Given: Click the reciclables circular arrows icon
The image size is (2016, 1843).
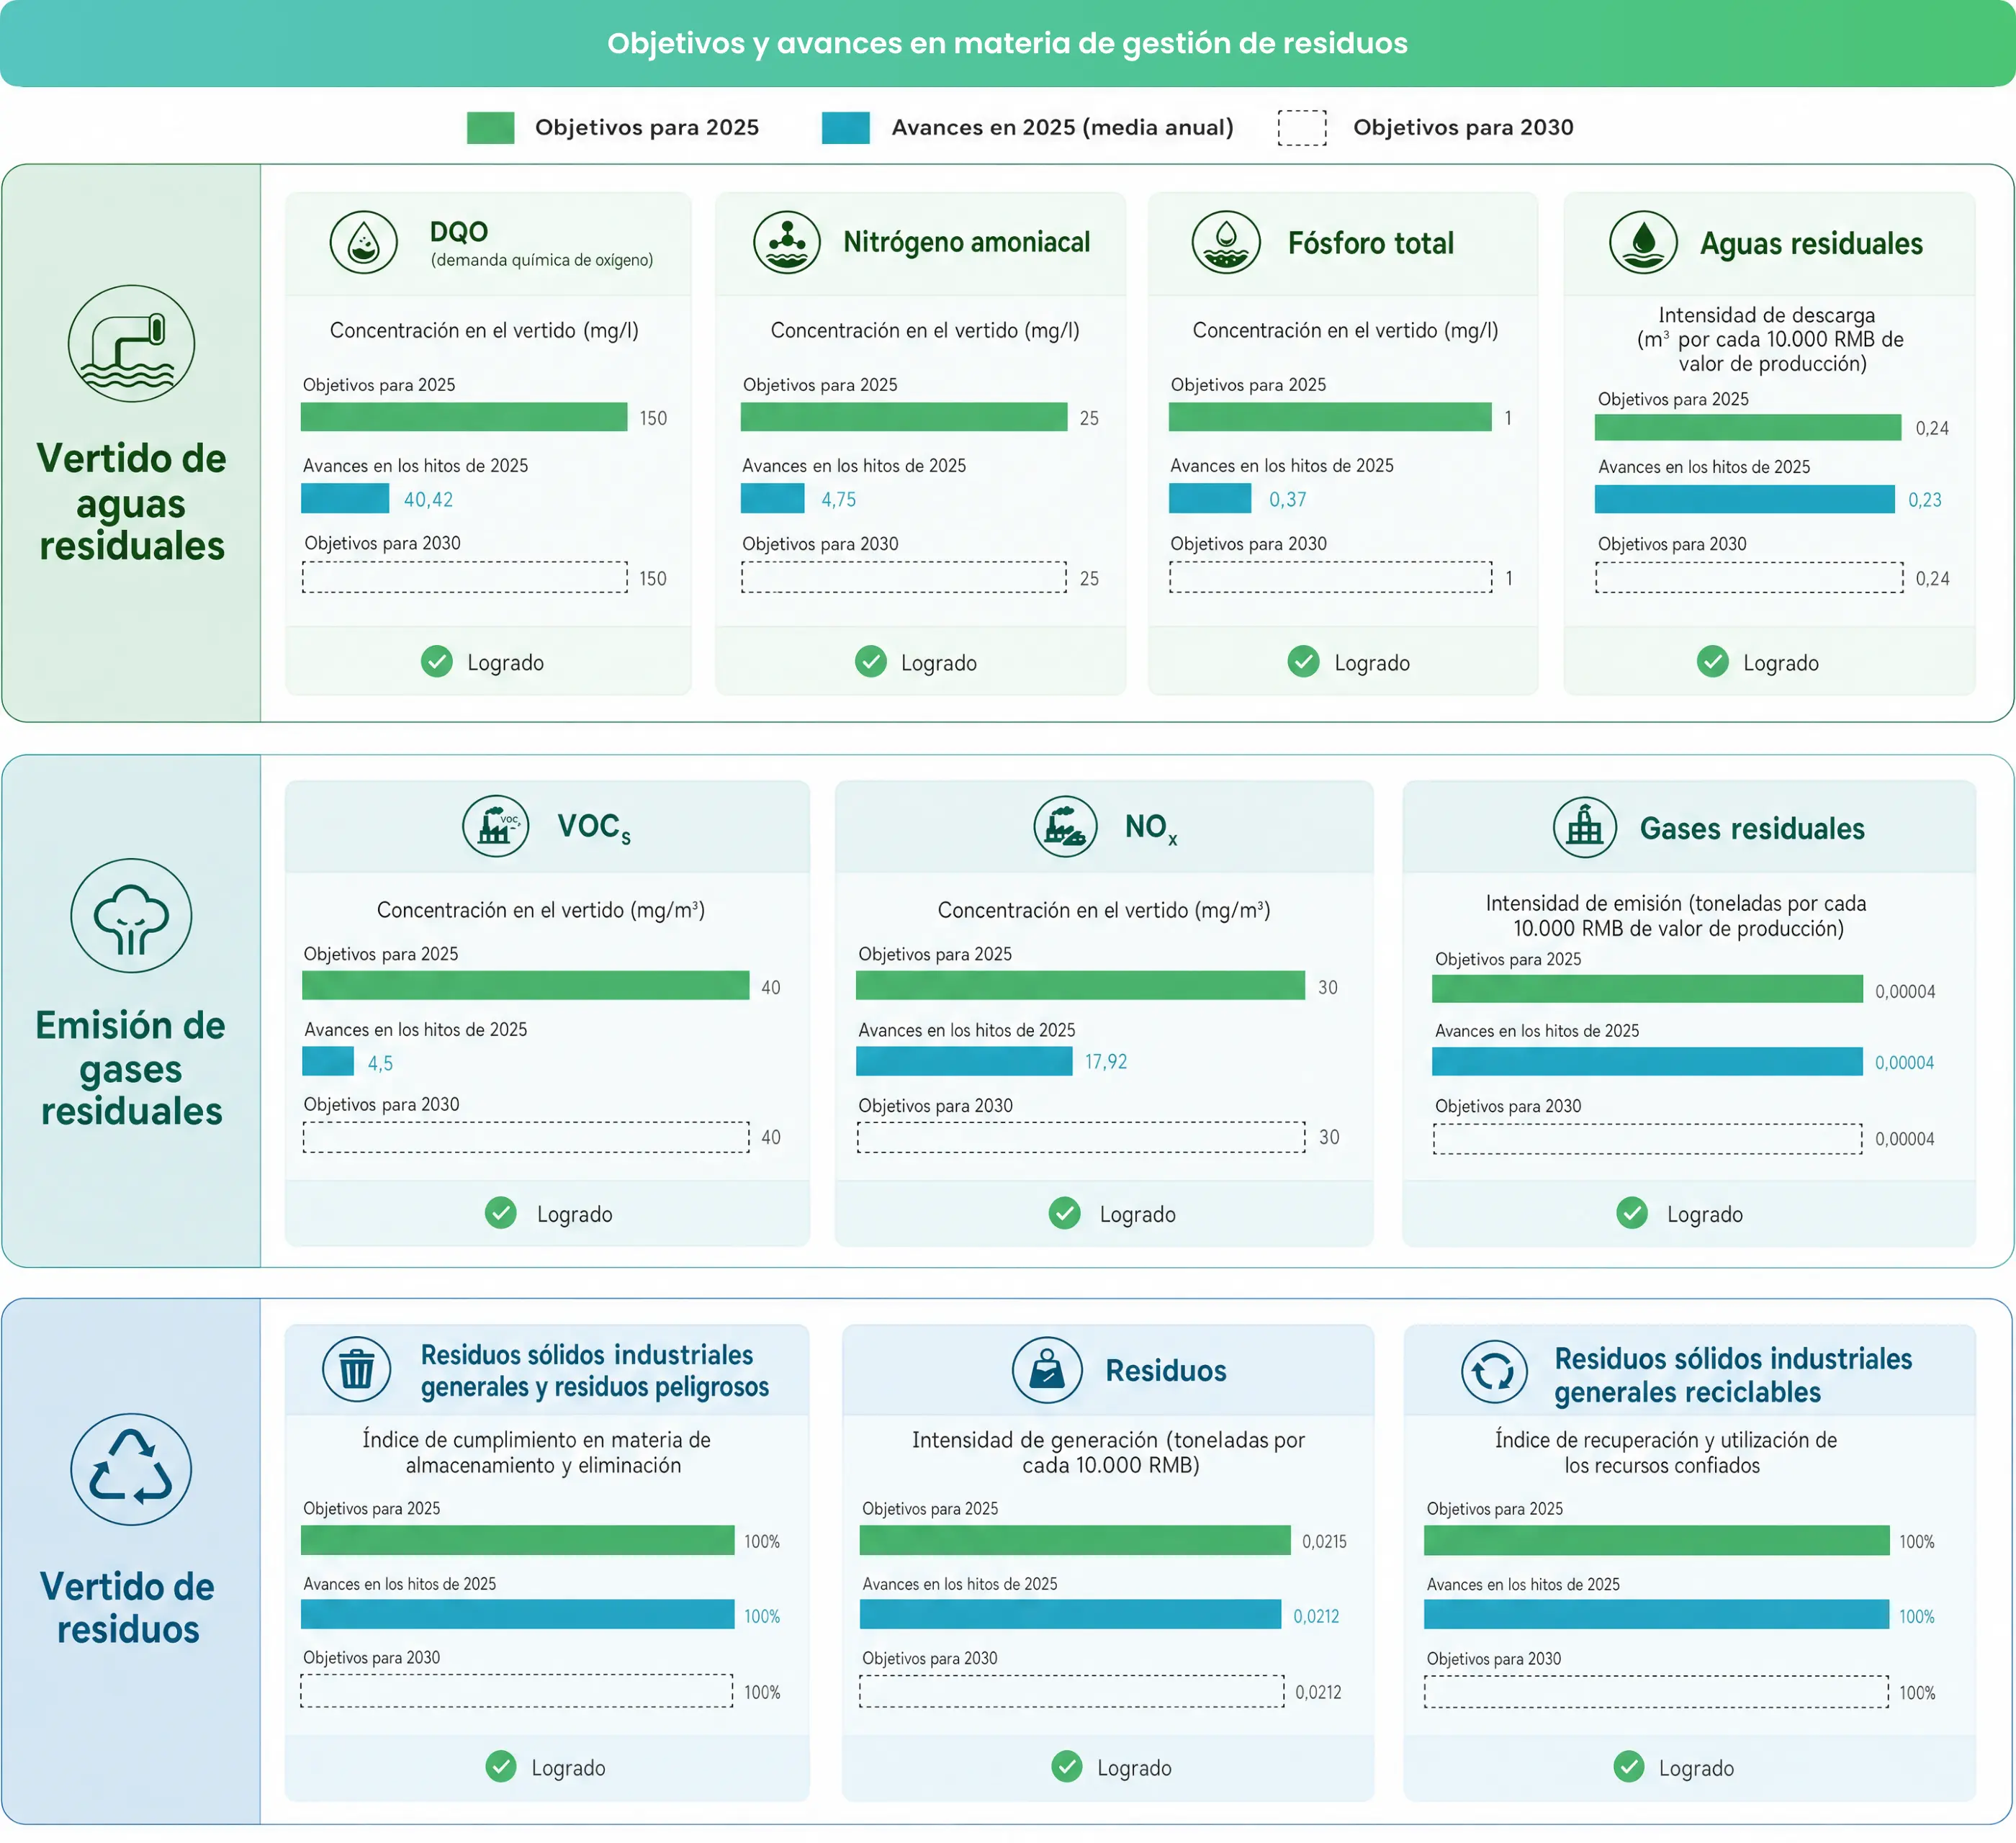Looking at the screenshot, I should [1494, 1371].
